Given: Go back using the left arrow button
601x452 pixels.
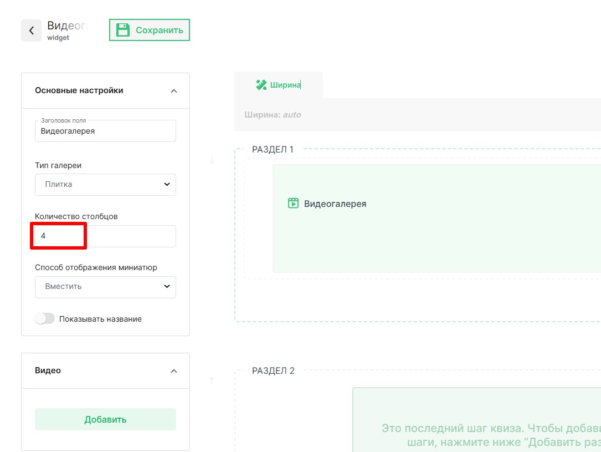Looking at the screenshot, I should [32, 31].
